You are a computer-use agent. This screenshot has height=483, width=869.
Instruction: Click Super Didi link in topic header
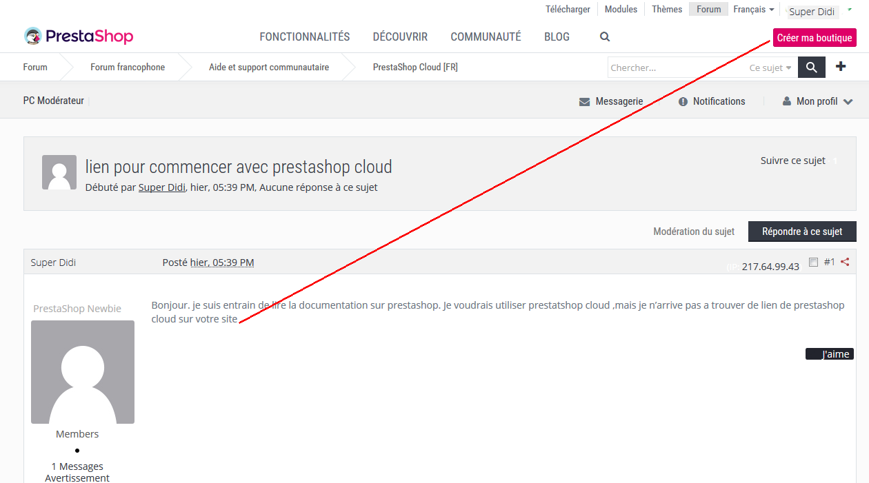(x=161, y=187)
